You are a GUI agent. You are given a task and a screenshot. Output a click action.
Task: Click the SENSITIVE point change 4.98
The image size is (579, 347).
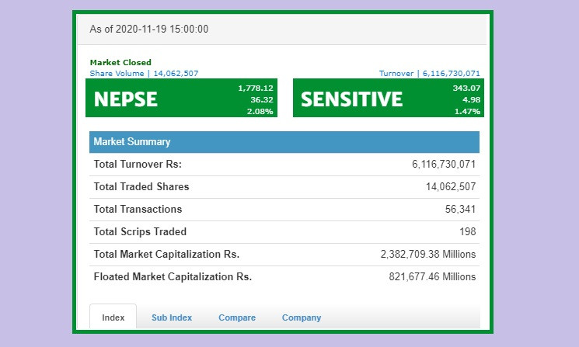471,100
